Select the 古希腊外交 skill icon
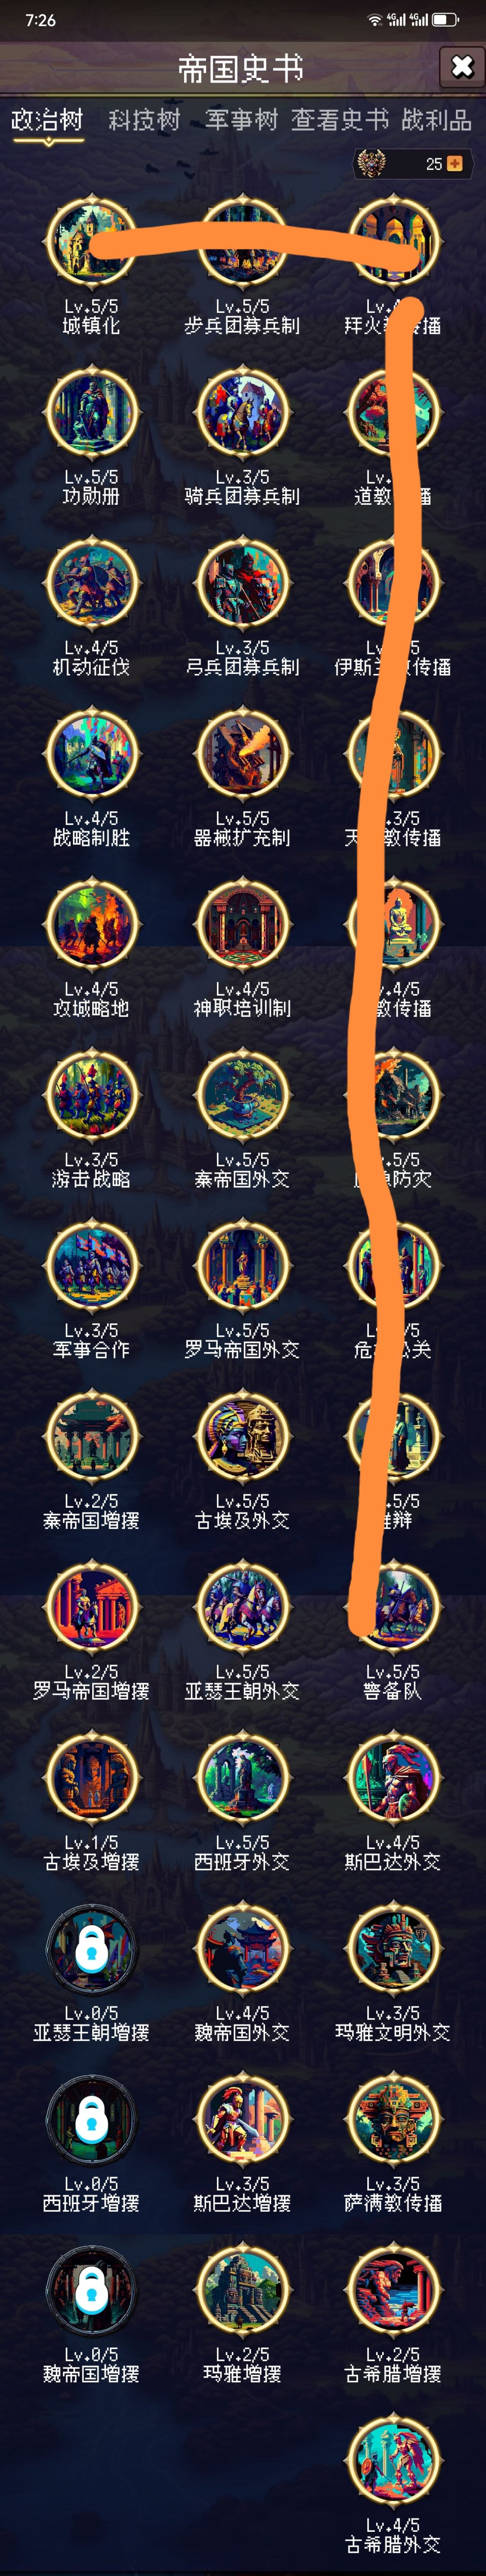 (393, 2461)
